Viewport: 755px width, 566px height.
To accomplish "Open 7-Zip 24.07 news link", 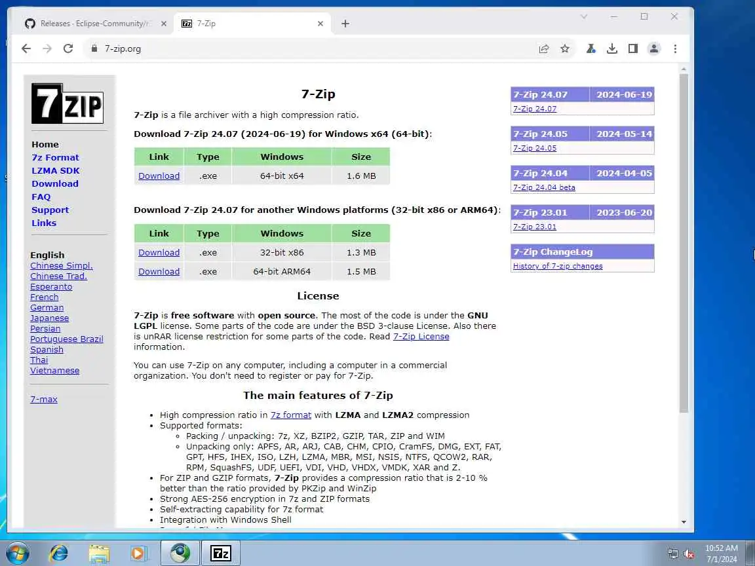I will 535,109.
